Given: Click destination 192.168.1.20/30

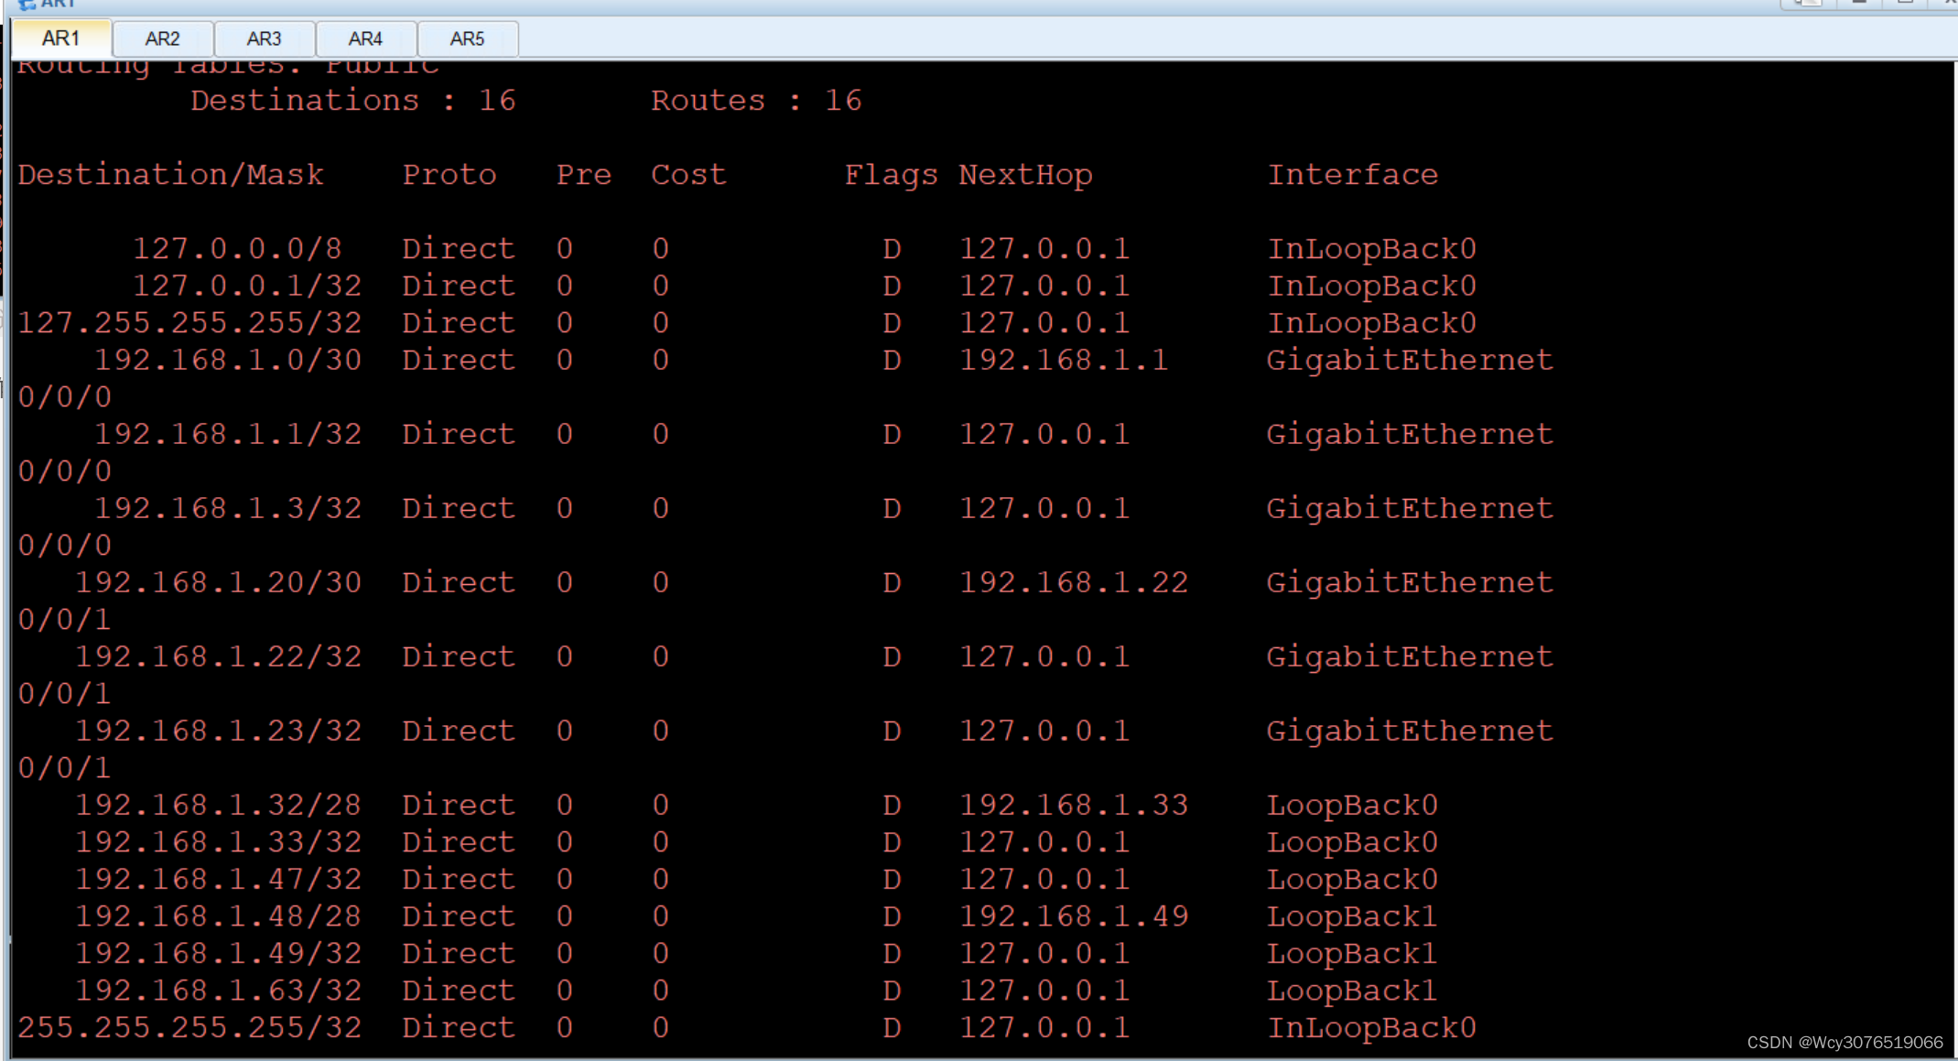Looking at the screenshot, I should tap(218, 583).
